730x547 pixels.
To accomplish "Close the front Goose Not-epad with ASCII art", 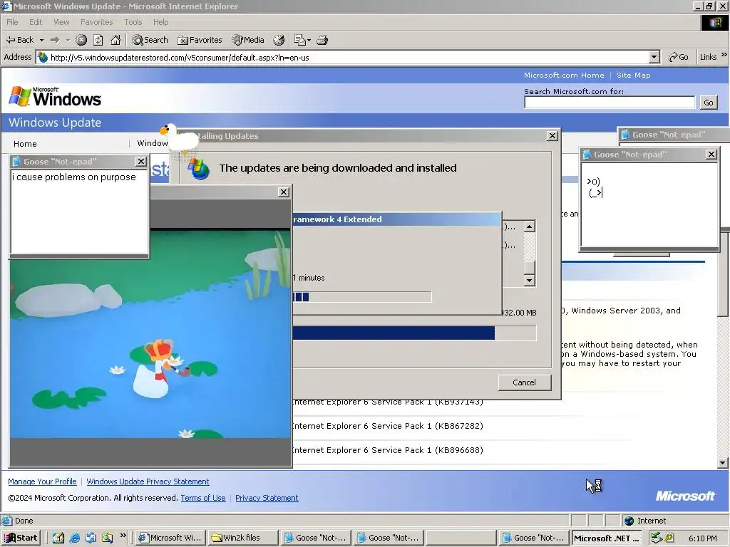I will (711, 155).
